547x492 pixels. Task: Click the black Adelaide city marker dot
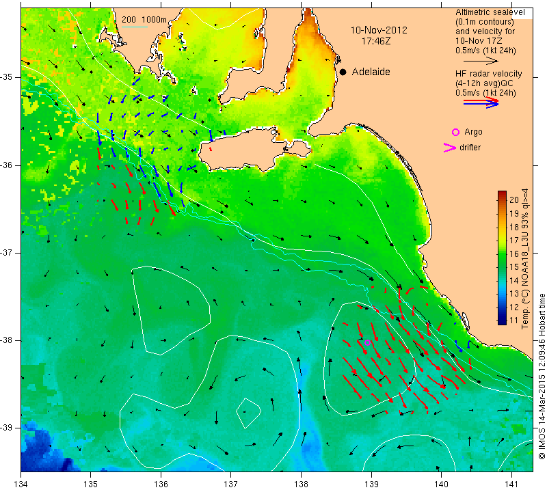pos(343,72)
